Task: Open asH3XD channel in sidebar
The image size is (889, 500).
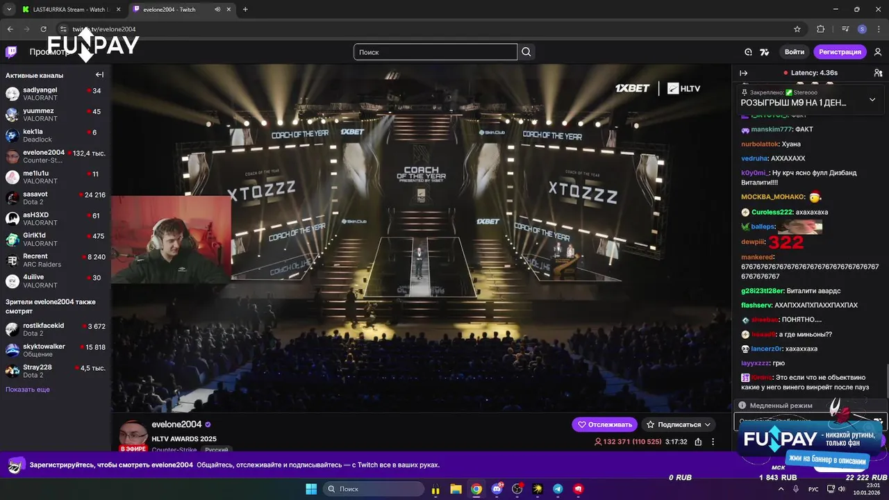Action: 55,219
